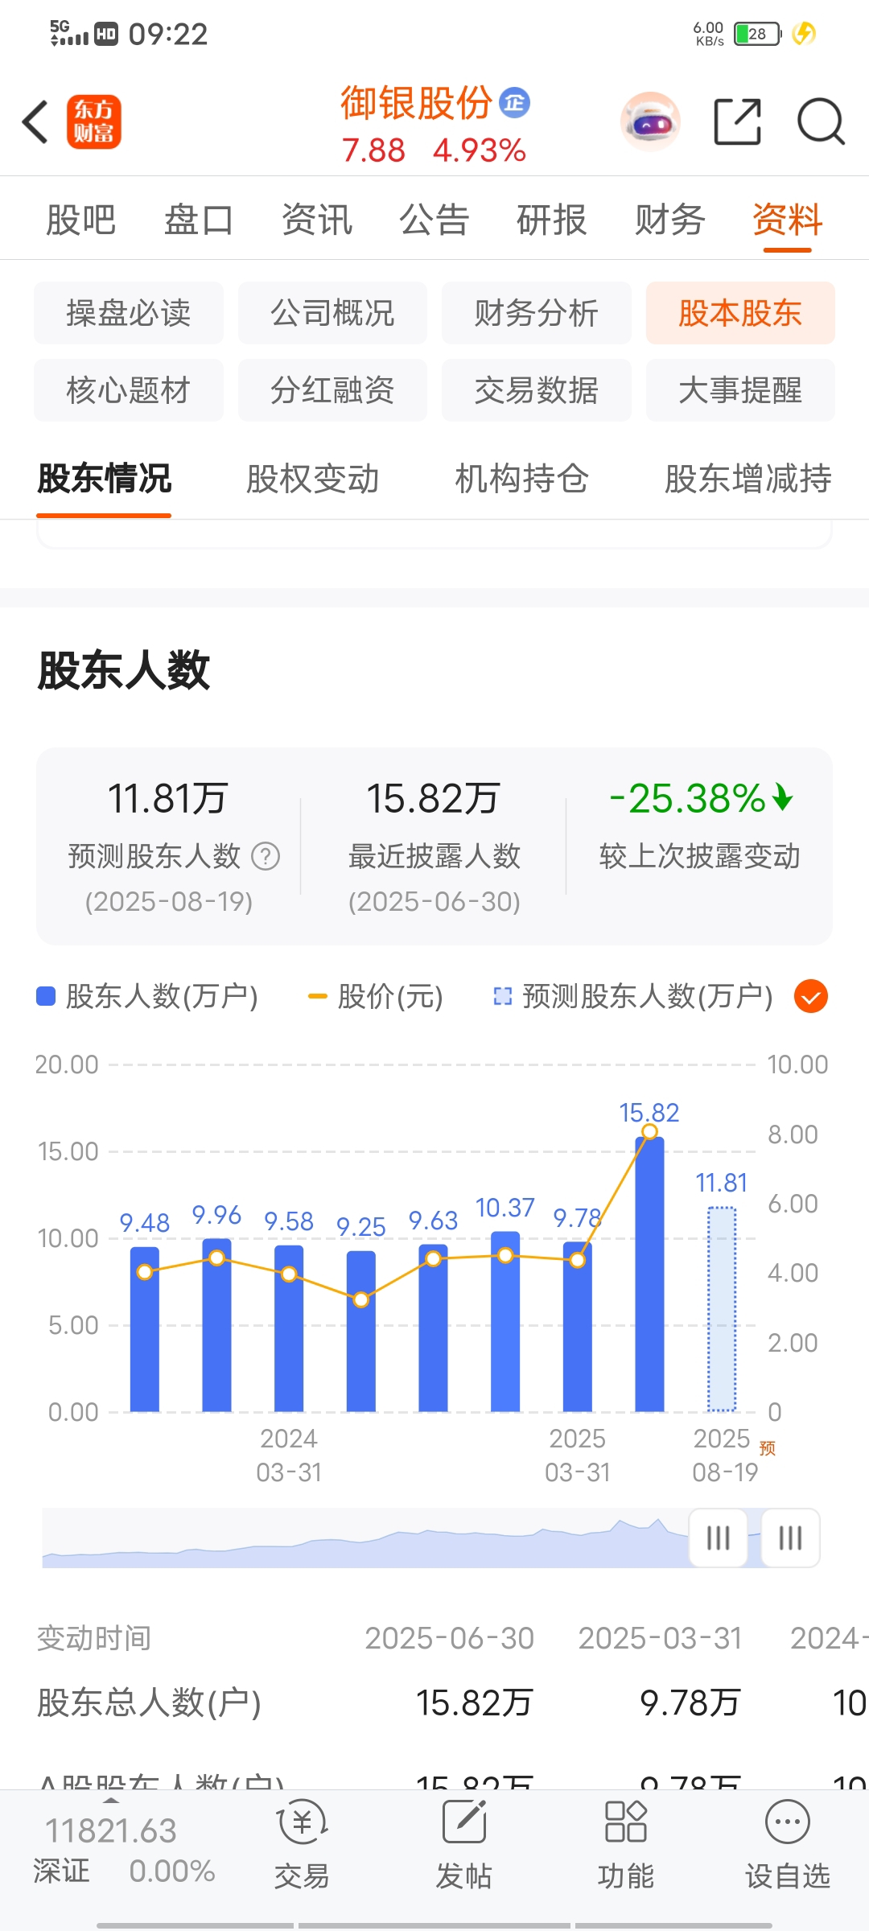Image resolution: width=869 pixels, height=1931 pixels.
Task: Tap the 御银股份 stock title
Action: [416, 103]
